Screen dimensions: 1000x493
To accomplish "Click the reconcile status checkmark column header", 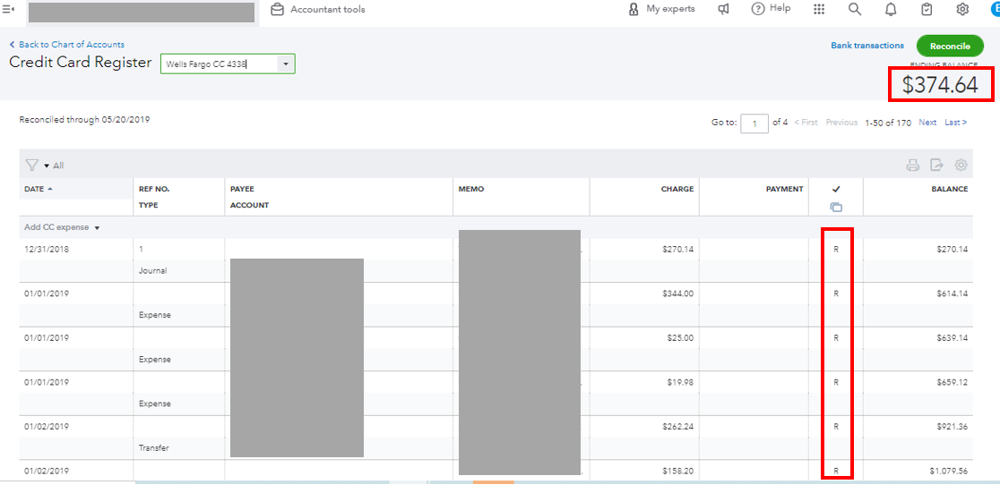I will coord(836,189).
